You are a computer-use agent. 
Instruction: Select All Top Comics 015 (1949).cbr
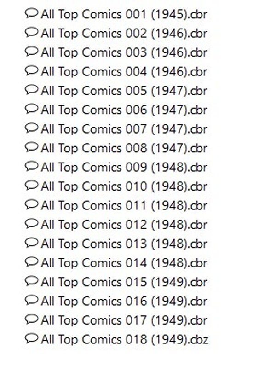click(x=124, y=282)
